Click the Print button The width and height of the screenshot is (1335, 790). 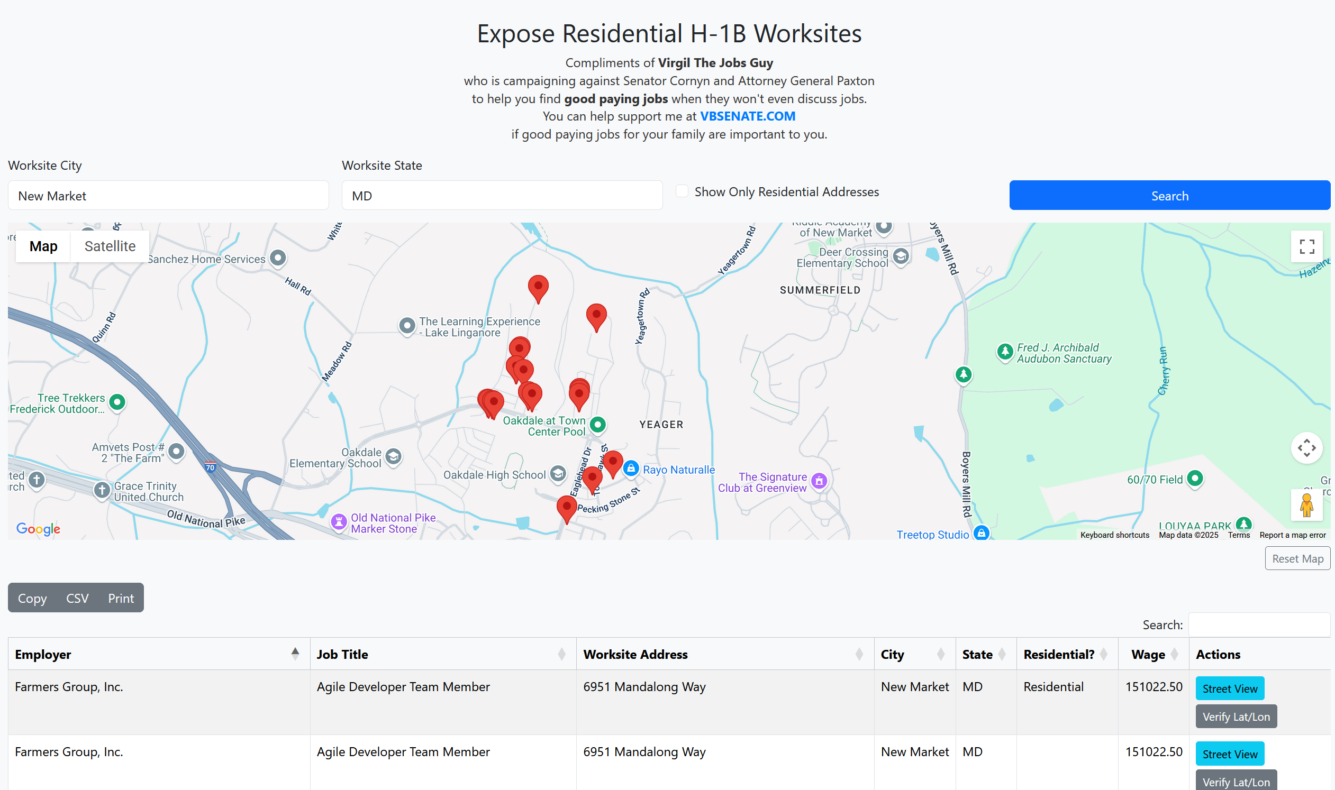pos(121,598)
